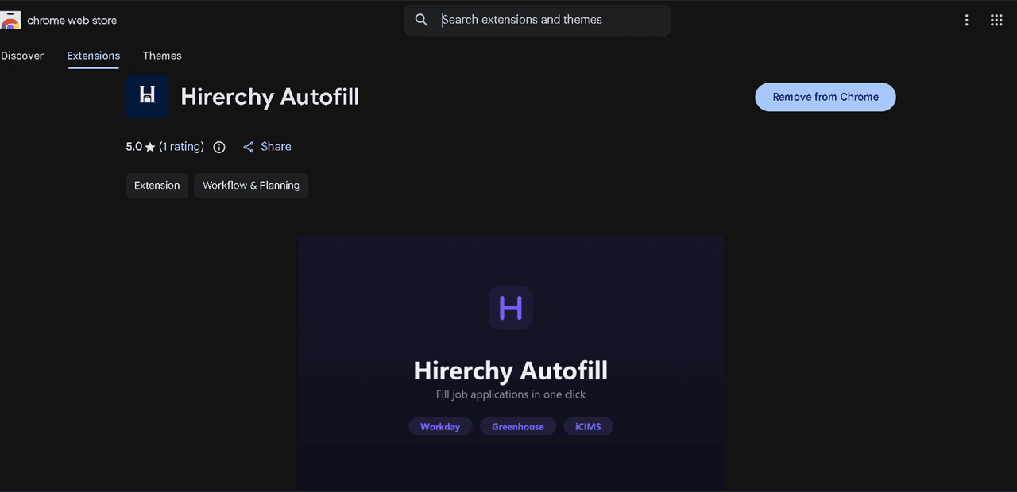This screenshot has height=492, width=1017.
Task: Click the Workday pill in the preview
Action: pyautogui.click(x=440, y=427)
